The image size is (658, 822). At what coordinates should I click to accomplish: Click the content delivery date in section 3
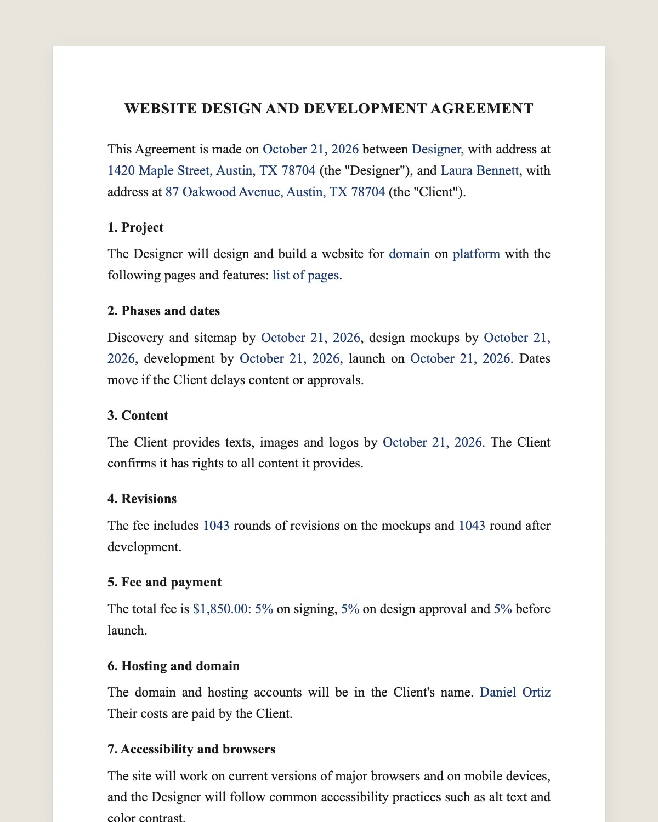tap(433, 442)
